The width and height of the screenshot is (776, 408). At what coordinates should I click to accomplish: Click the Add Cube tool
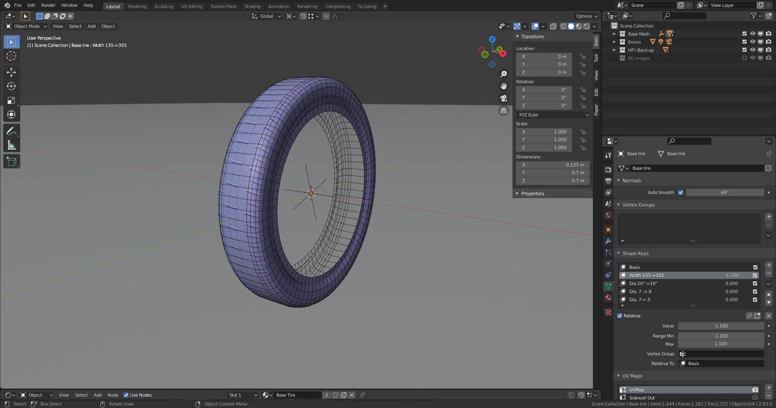coord(11,161)
